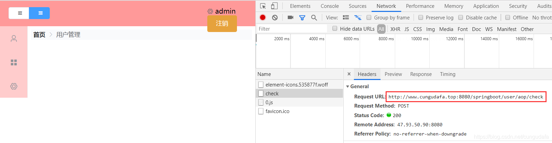The width and height of the screenshot is (552, 143).
Task: Click the 首页 breadcrumb link
Action: click(x=39, y=35)
